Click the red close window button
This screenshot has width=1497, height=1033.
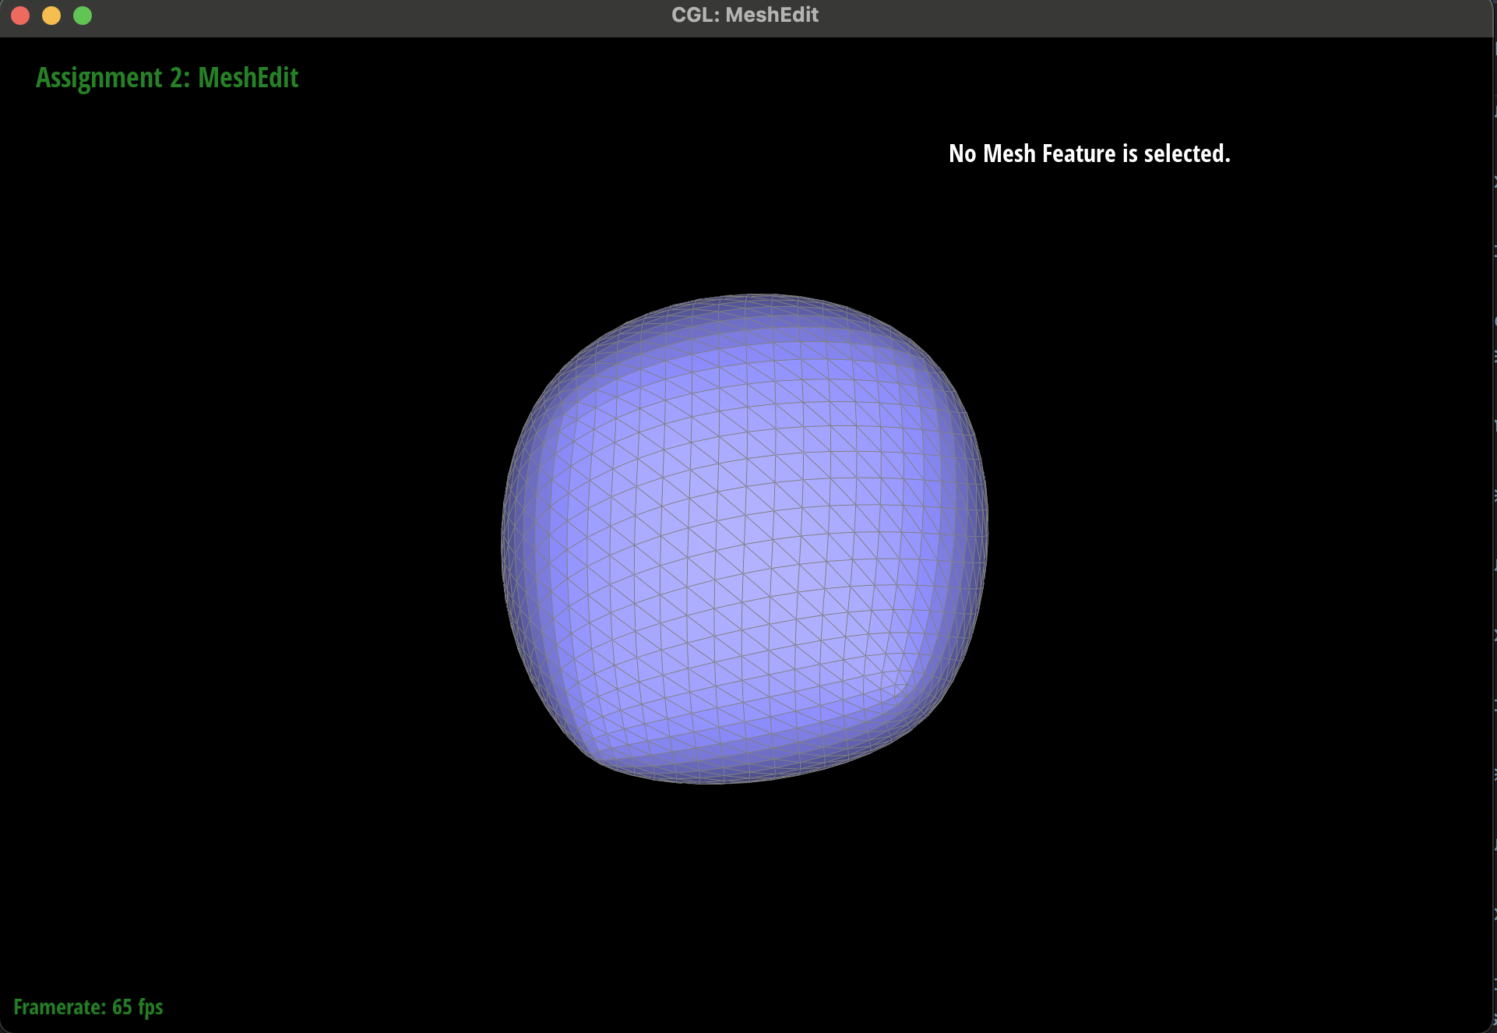coord(21,16)
